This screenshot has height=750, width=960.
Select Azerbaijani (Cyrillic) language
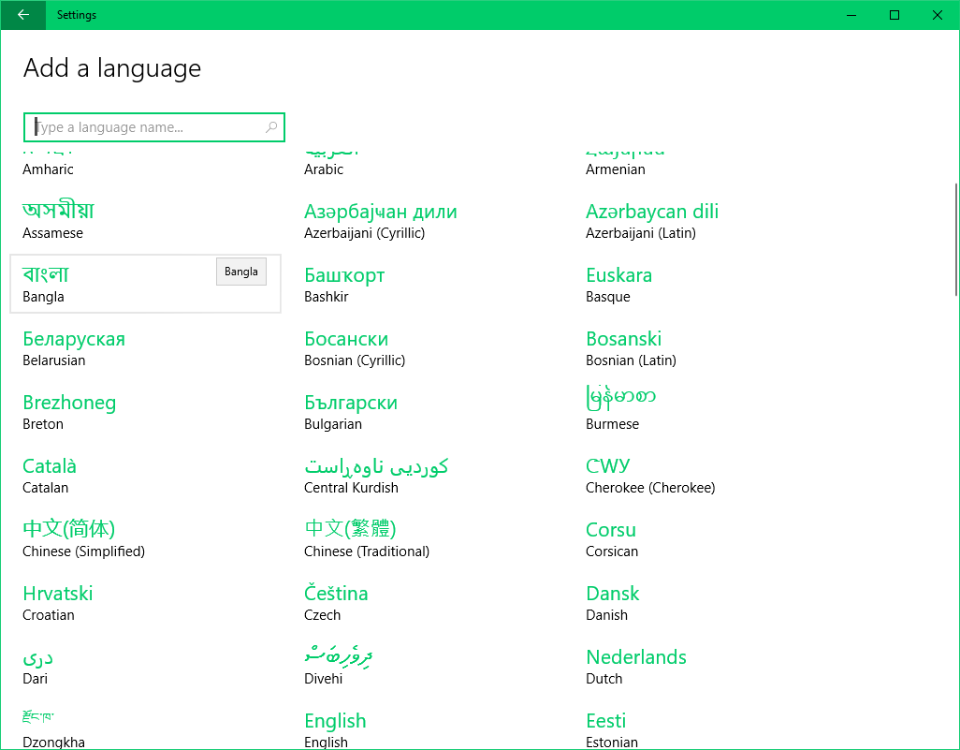click(380, 220)
